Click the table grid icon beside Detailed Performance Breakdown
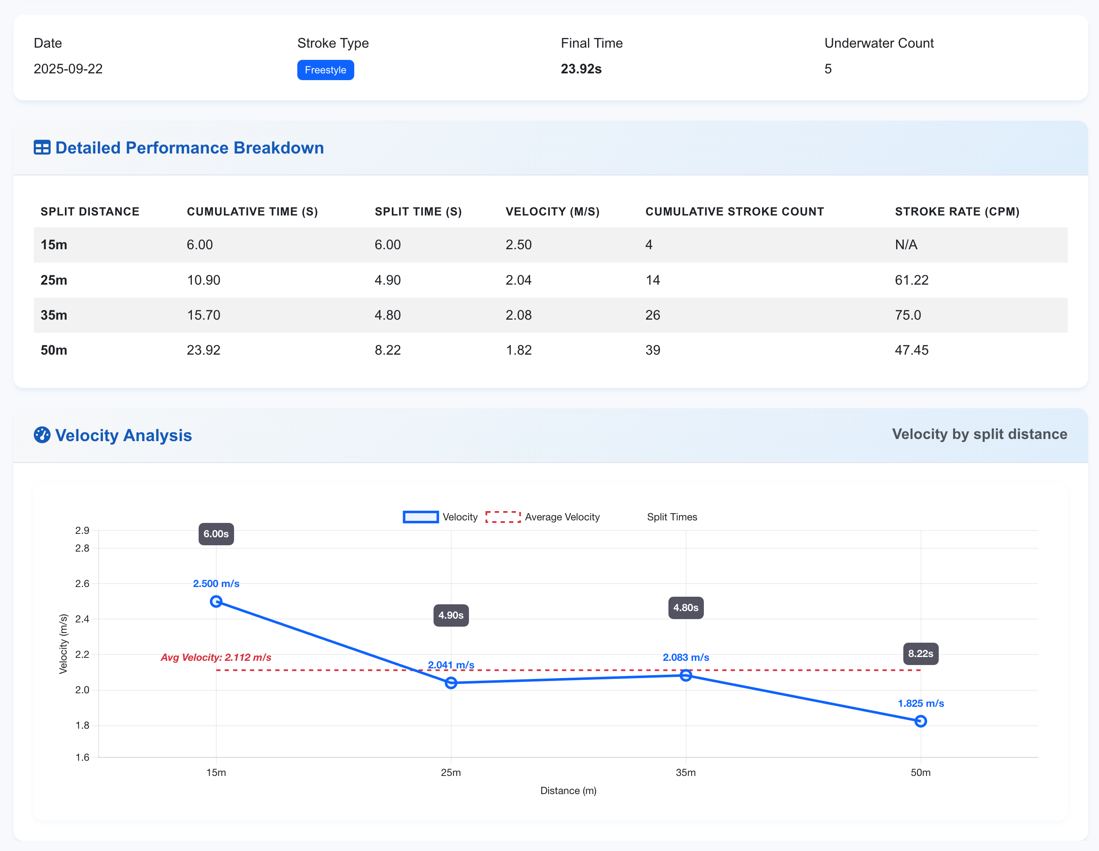1099x851 pixels. (x=42, y=148)
